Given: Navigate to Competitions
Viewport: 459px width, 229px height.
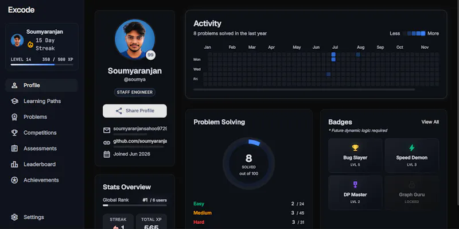Looking at the screenshot, I should 41,133.
